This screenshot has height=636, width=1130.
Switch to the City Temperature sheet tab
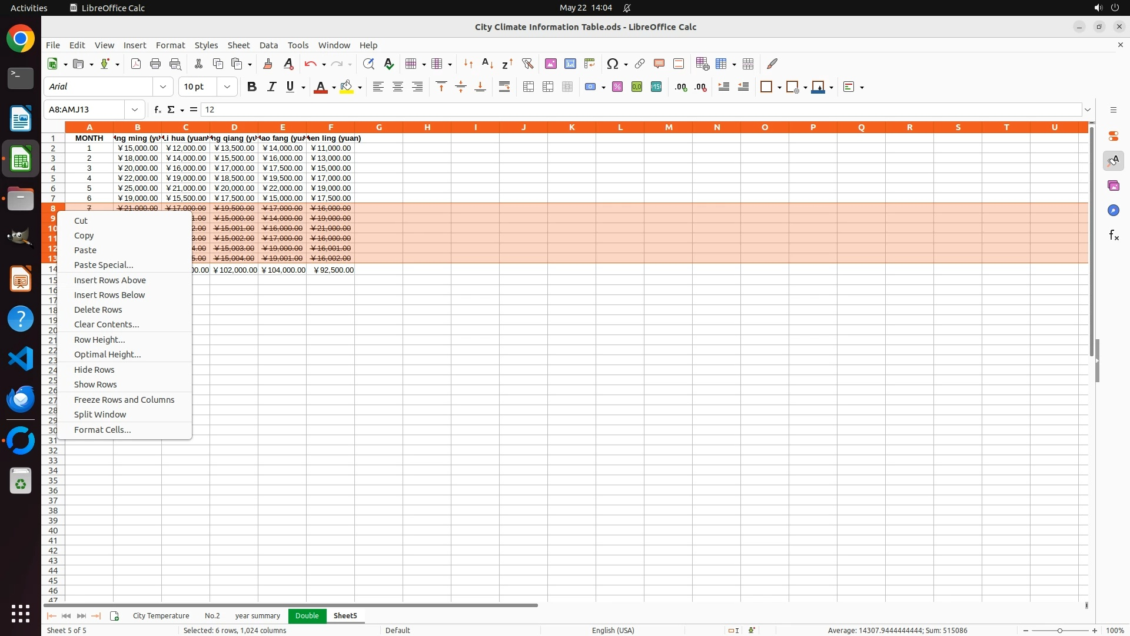(x=161, y=616)
